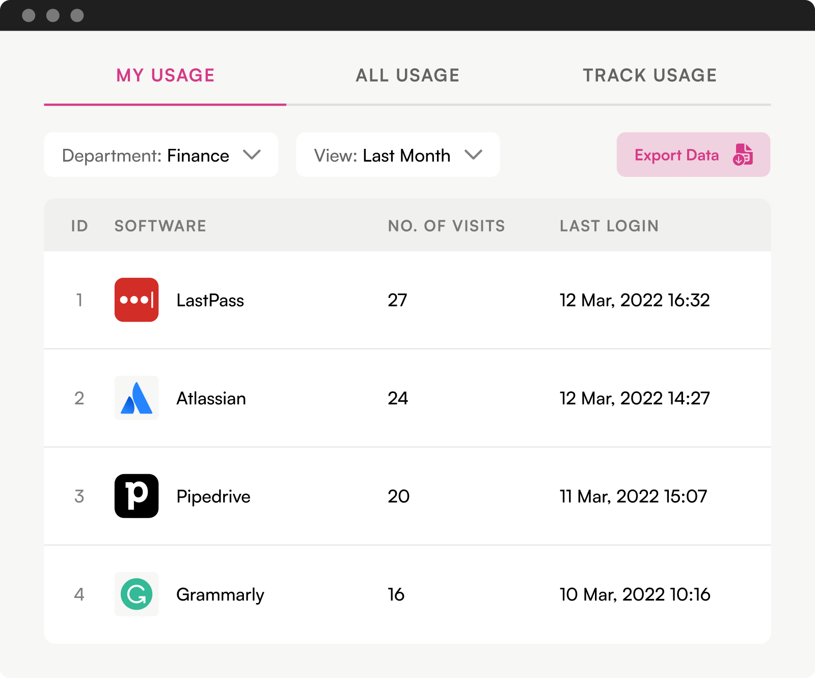Click Pipedrive's last login date
The image size is (815, 678).
[x=633, y=496]
